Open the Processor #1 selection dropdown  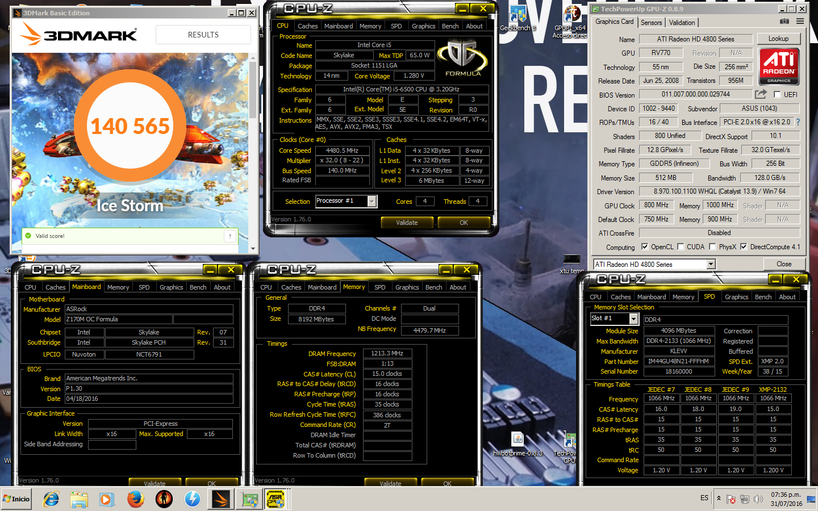[372, 202]
